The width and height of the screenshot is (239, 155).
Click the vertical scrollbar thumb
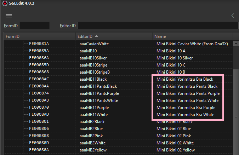[x=236, y=112]
